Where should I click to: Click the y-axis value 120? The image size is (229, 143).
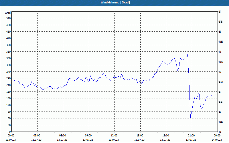(9, 105)
